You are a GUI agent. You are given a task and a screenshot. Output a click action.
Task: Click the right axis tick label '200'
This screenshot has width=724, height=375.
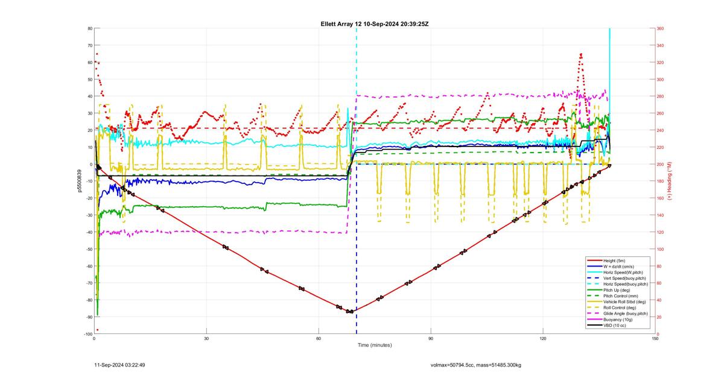pos(661,164)
